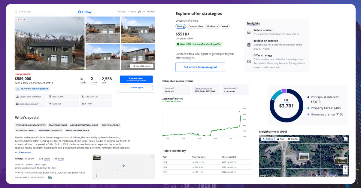Open the See all 68 photos overlay
Viewport: 361px width, 188px height.
click(141, 66)
